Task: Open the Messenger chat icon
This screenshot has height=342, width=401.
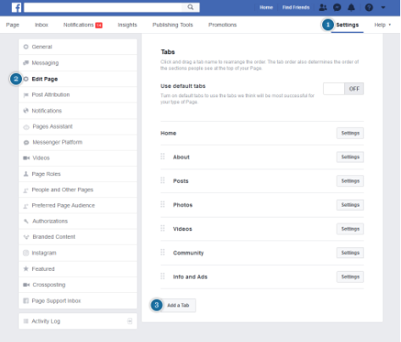Action: (337, 8)
